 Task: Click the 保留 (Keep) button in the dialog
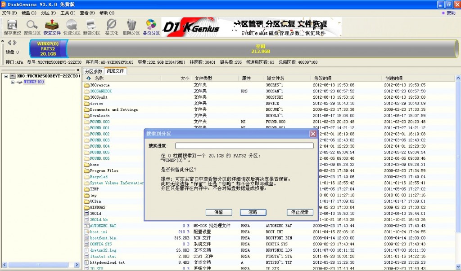219,212
